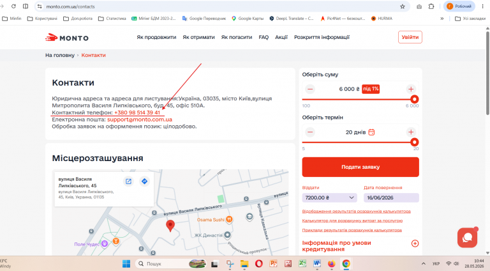Screen dimensions: 490x271
Task: Increase loan amount with plus button
Action: [x=411, y=89]
